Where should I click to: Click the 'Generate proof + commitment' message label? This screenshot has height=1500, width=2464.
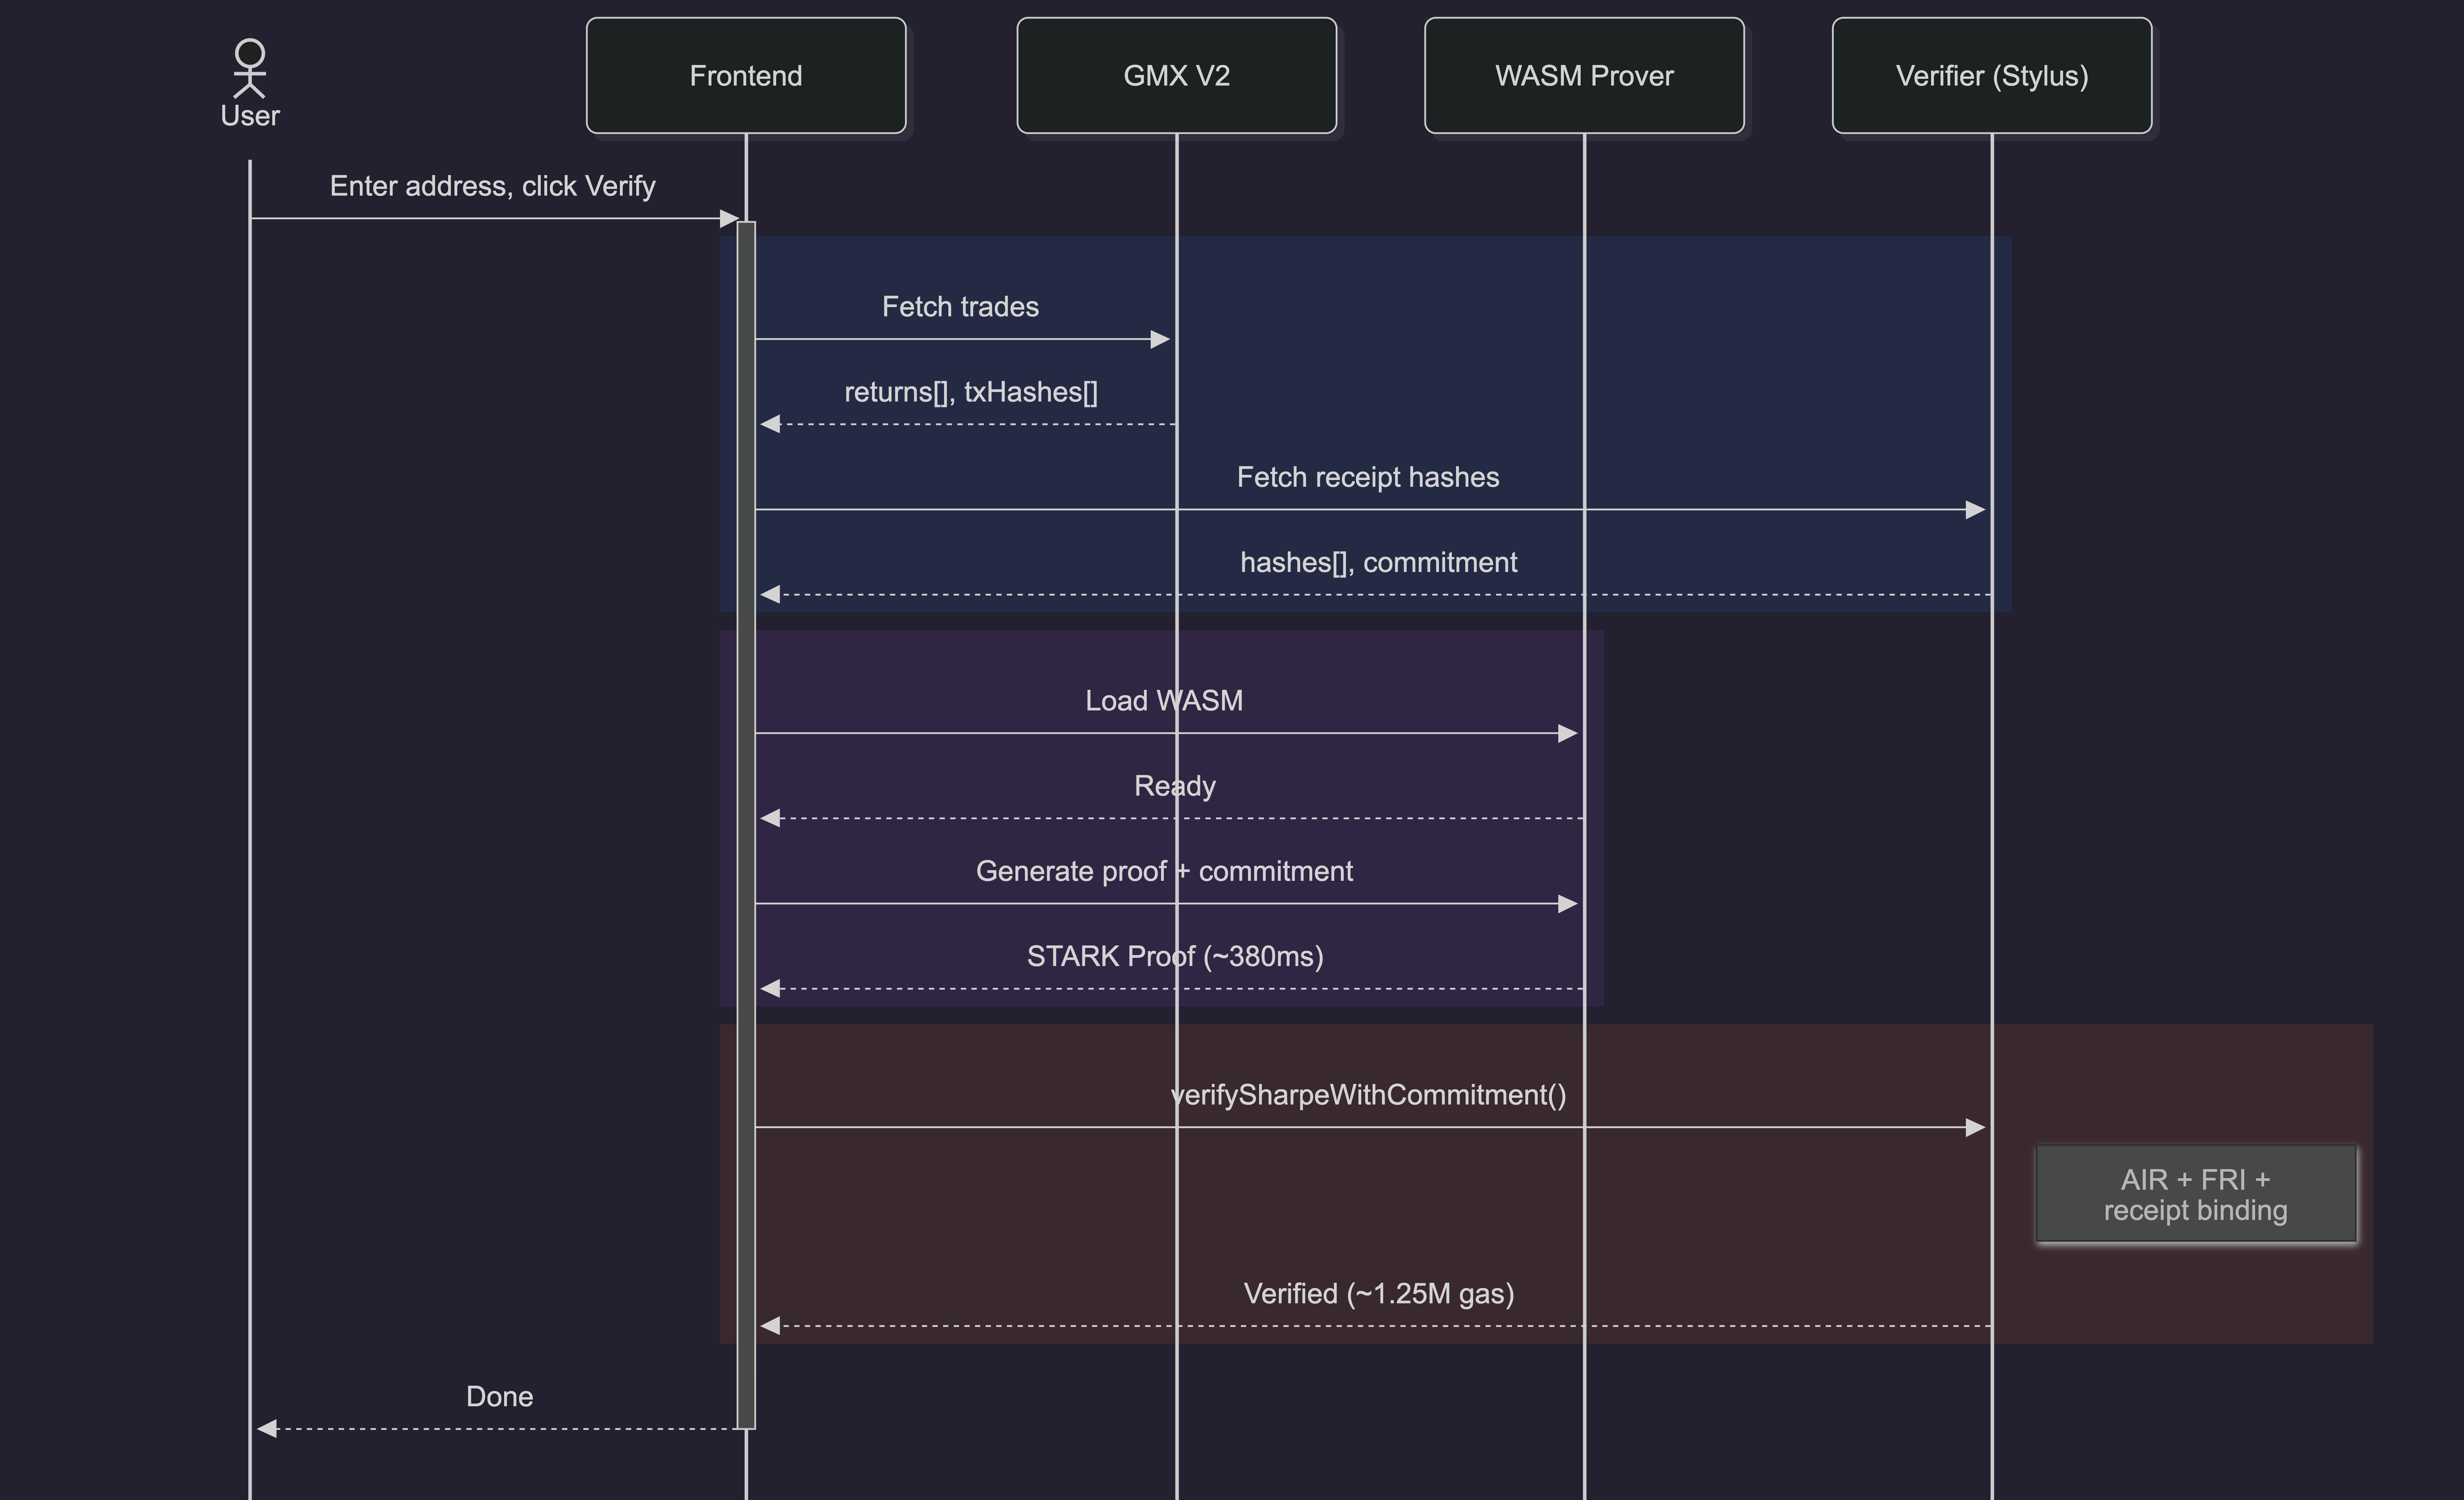pos(1164,871)
